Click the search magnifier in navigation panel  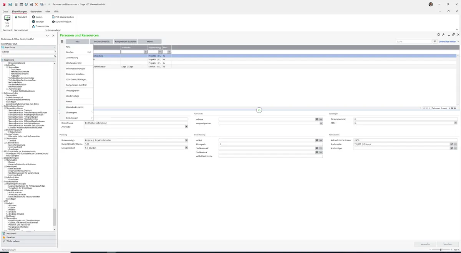tap(55, 56)
